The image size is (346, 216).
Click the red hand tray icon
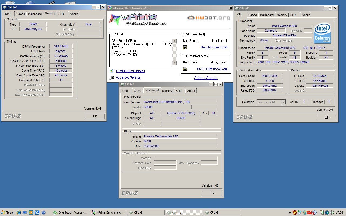pyautogui.click(x=295, y=212)
